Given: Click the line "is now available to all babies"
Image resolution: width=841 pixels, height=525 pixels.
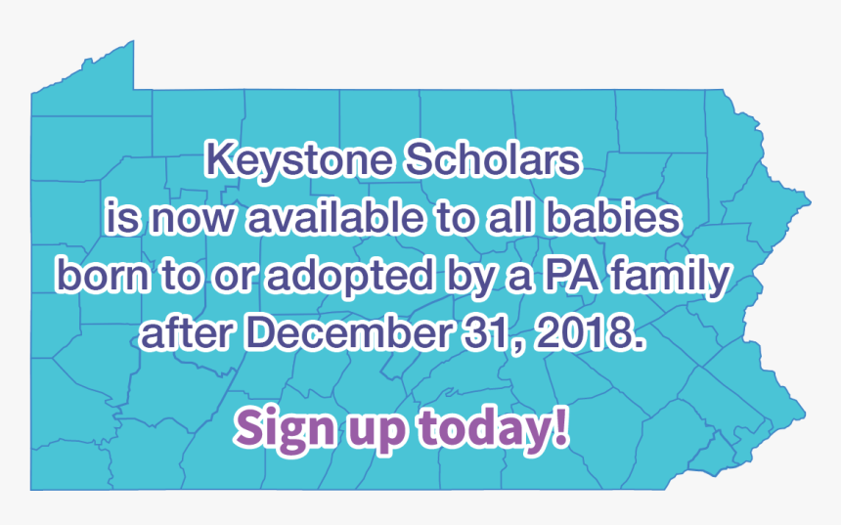Looking at the screenshot, I should tap(393, 217).
